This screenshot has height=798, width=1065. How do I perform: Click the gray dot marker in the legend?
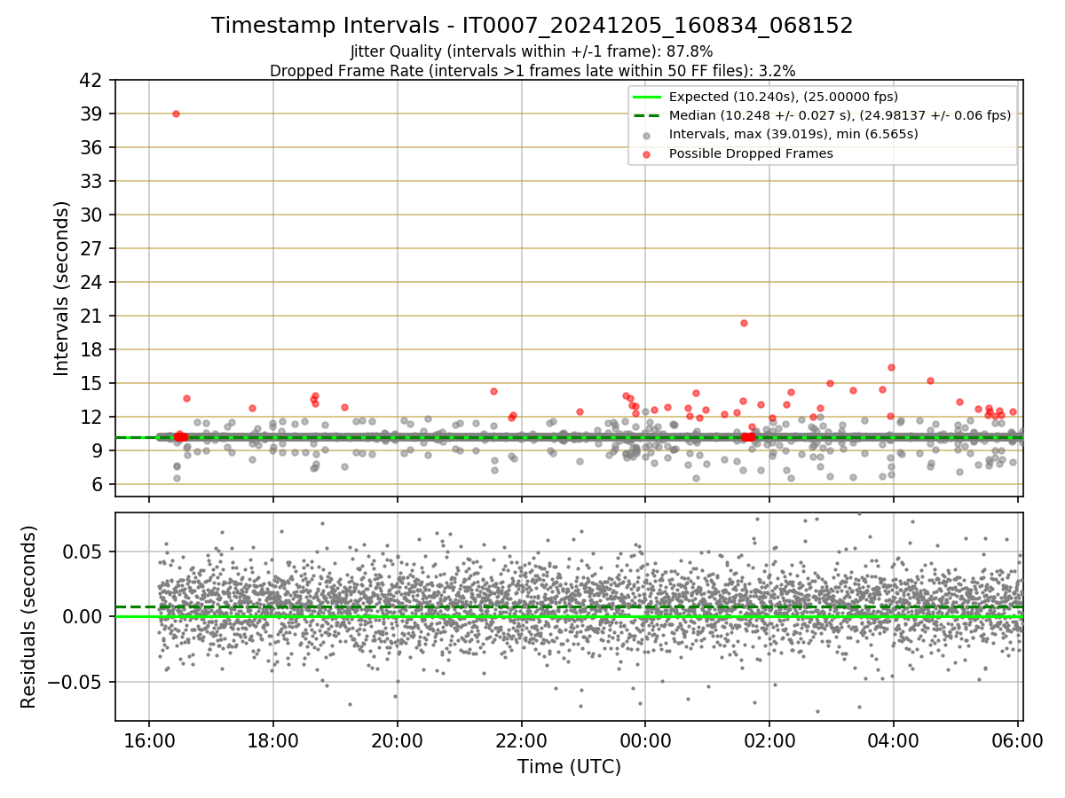pos(647,135)
